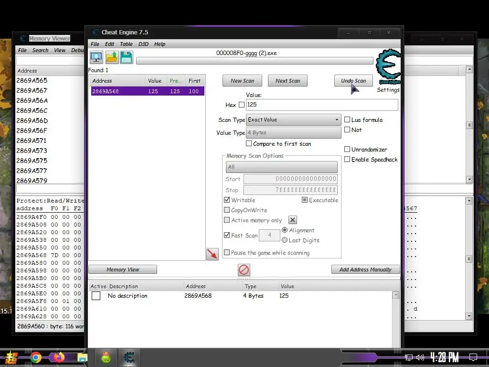Toggle the Hex checkbox
The image size is (489, 367).
(241, 105)
